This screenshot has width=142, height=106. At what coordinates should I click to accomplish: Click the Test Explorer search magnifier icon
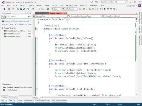29,16
